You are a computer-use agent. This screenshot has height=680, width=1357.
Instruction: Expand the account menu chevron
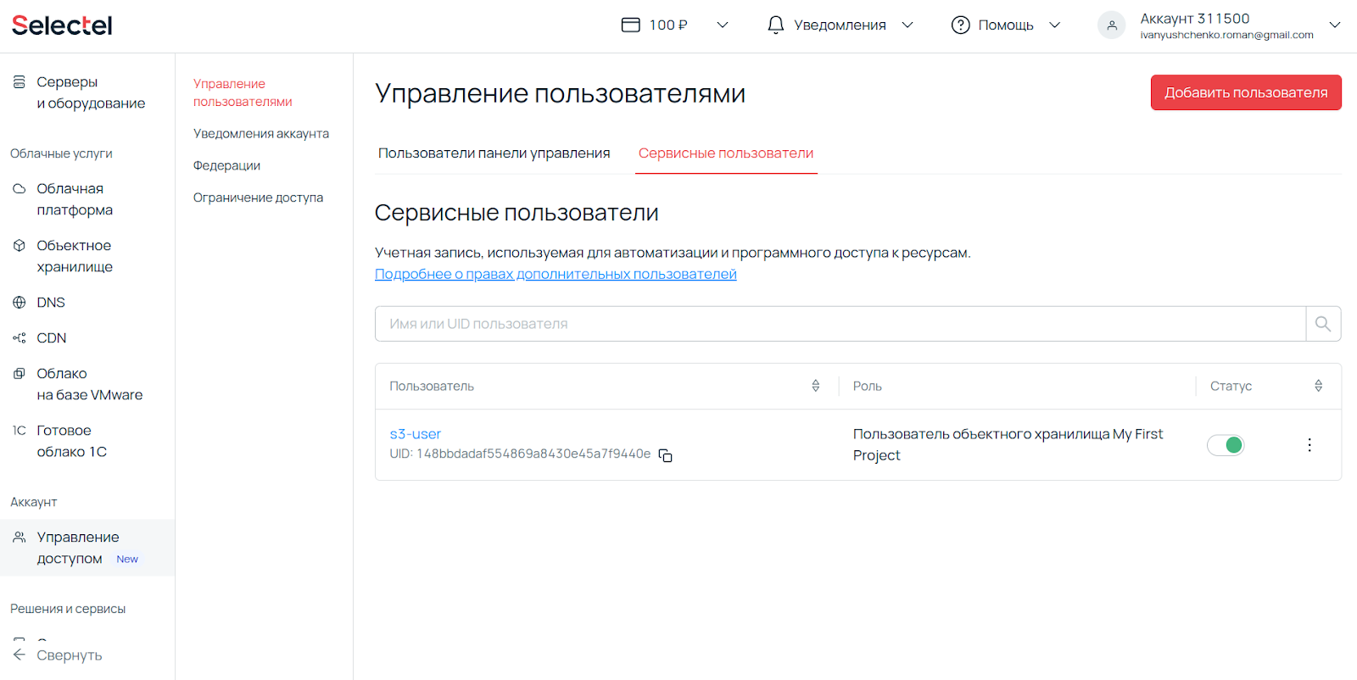(1335, 25)
